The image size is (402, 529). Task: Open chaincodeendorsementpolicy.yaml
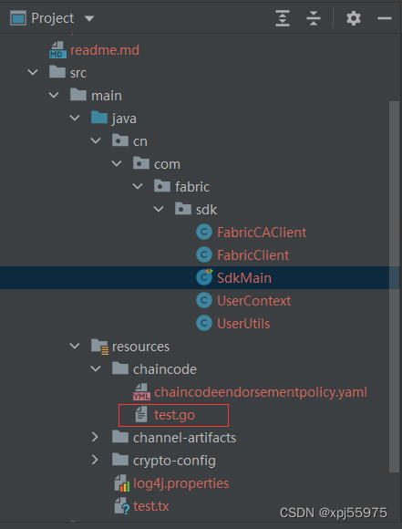[261, 392]
